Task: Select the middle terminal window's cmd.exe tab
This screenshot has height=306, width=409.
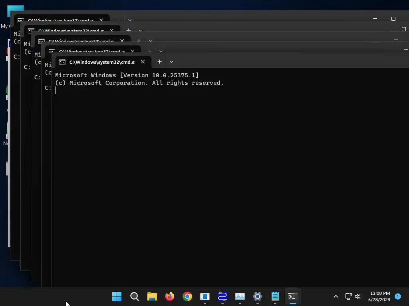Action: pyautogui.click(x=81, y=41)
